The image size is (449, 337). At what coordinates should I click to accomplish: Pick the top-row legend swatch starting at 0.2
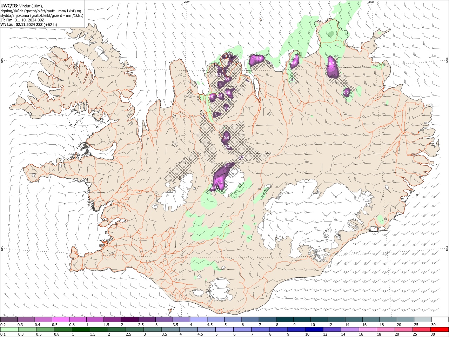tap(9, 320)
